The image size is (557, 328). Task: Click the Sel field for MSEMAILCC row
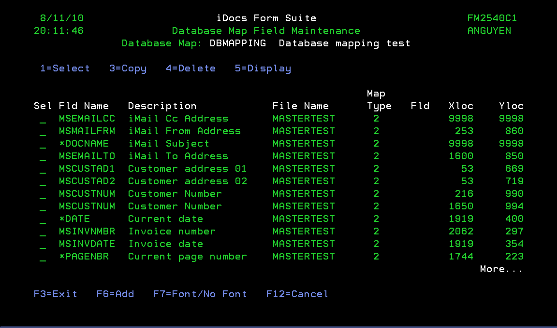click(43, 119)
